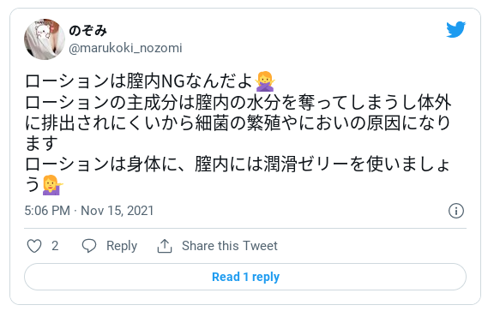Open the profile avatar picture
Viewport: 488px width, 311px height.
pos(45,39)
